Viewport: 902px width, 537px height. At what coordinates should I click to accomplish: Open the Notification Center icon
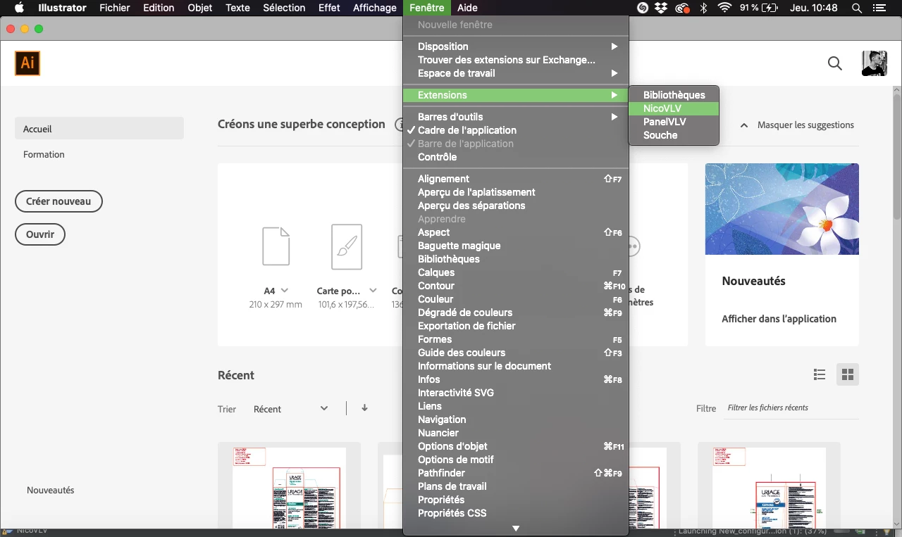(878, 8)
